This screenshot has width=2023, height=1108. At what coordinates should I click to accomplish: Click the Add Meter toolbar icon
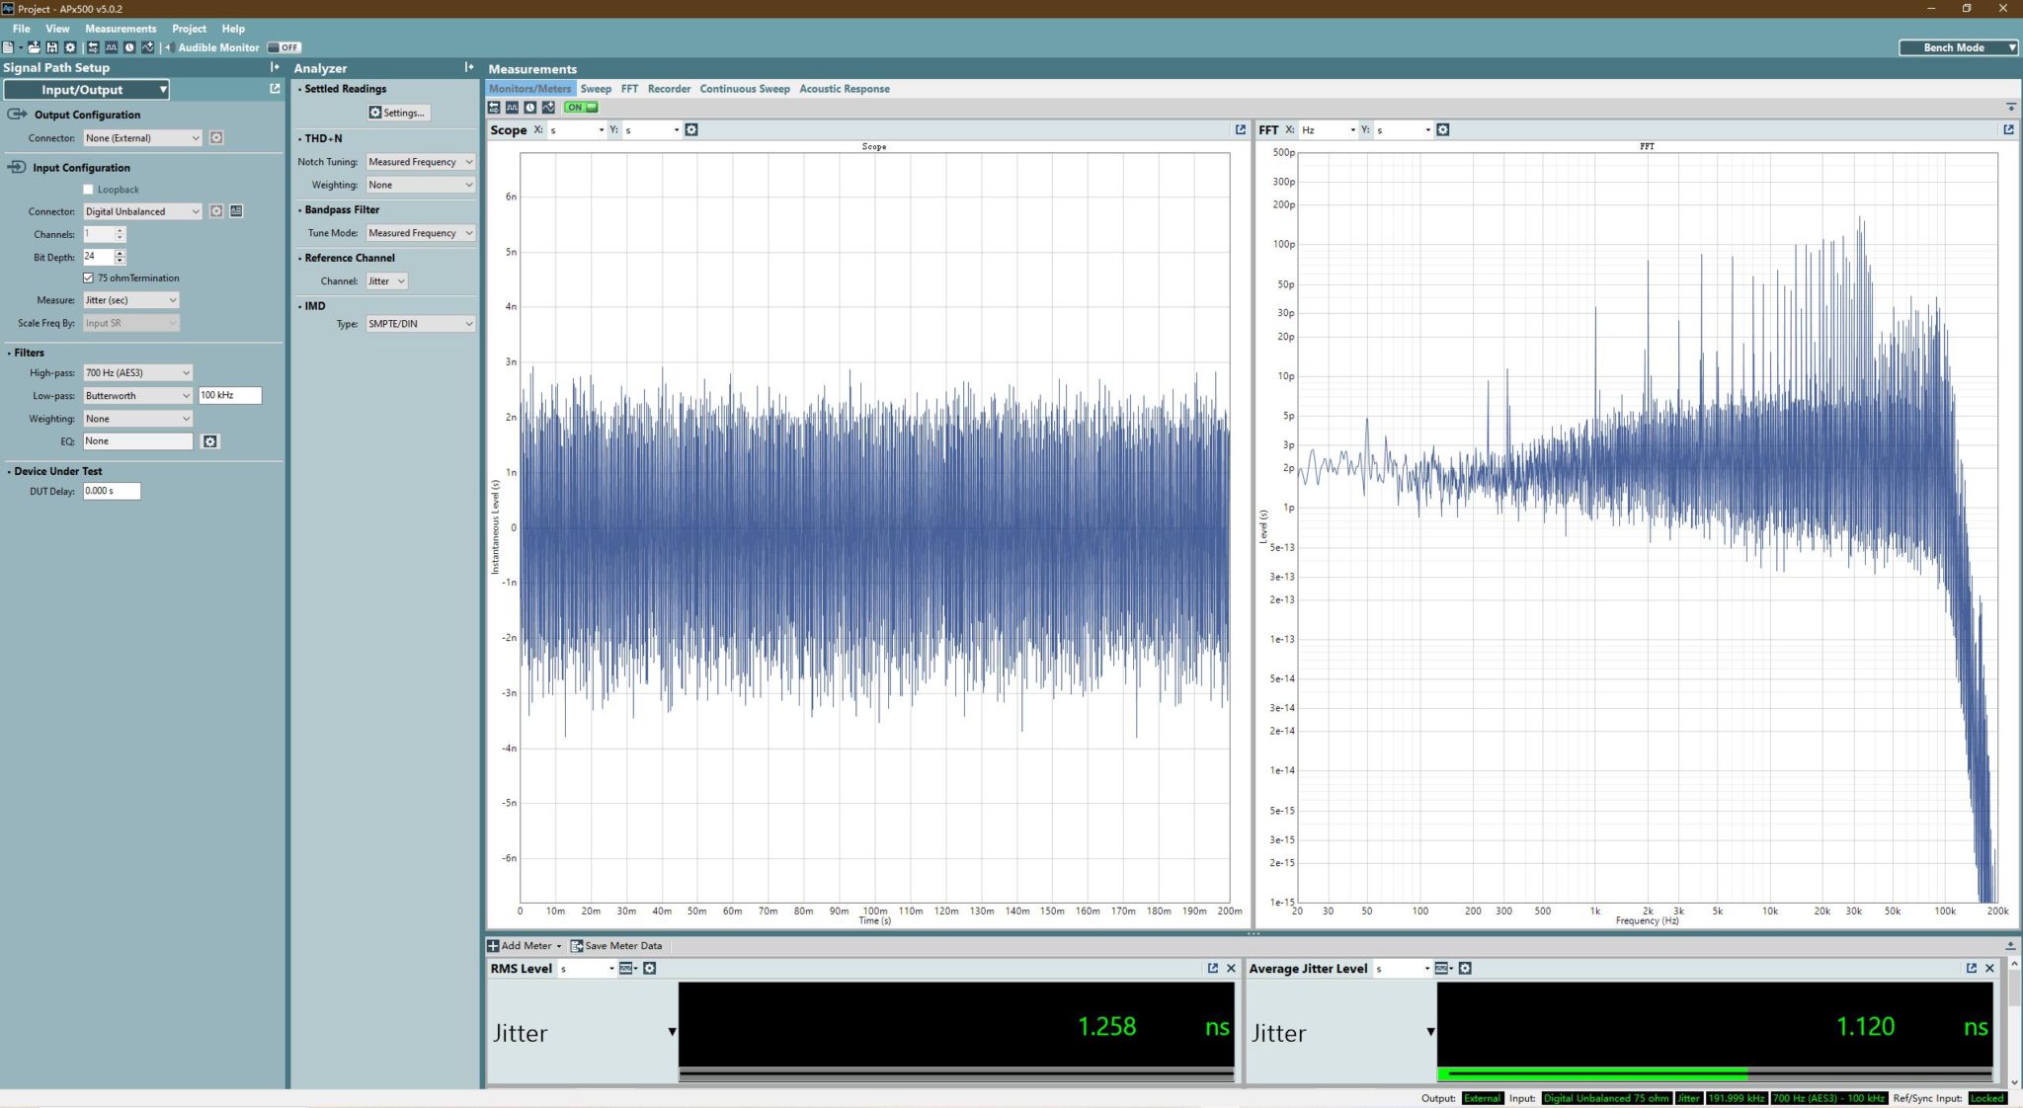pyautogui.click(x=494, y=944)
